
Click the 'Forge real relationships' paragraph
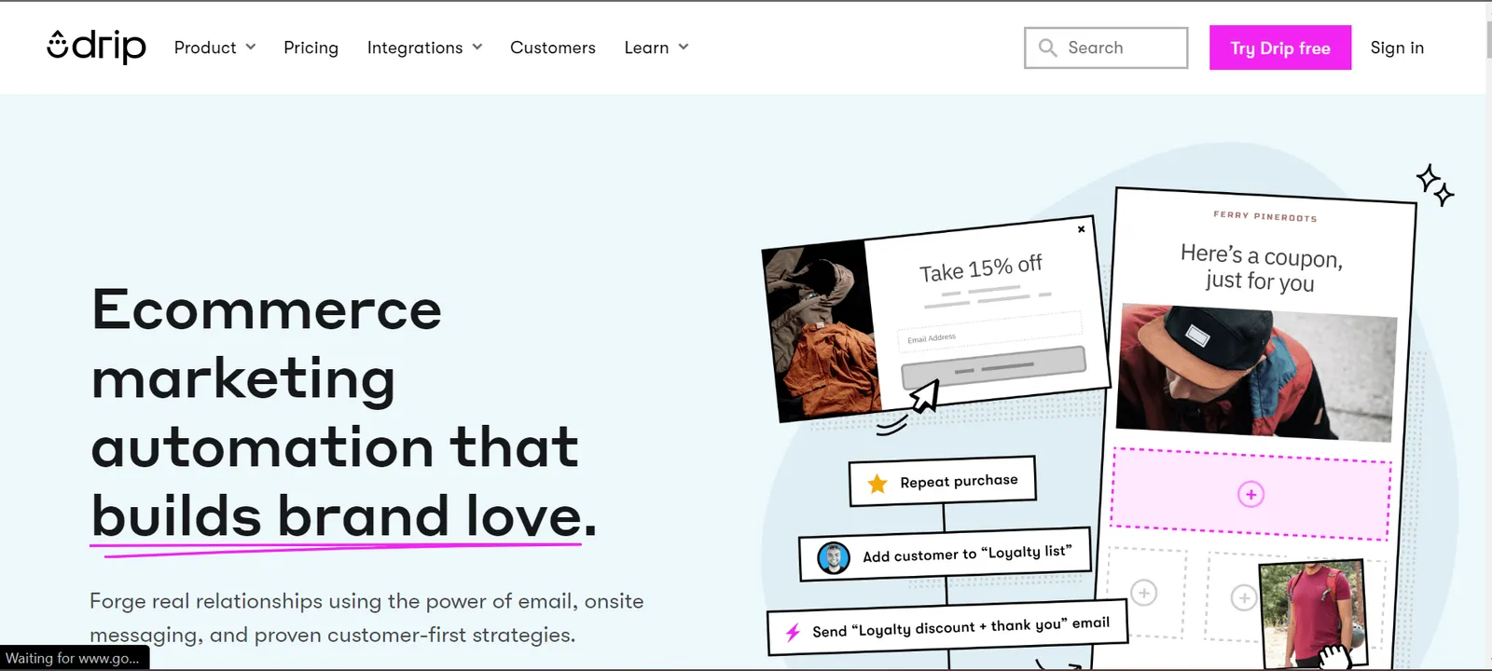pyautogui.click(x=366, y=618)
